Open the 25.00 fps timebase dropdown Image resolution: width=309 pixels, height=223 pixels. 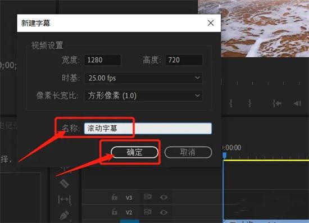pyautogui.click(x=144, y=78)
